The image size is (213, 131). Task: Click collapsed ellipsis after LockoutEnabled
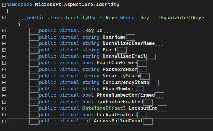(x=142, y=115)
